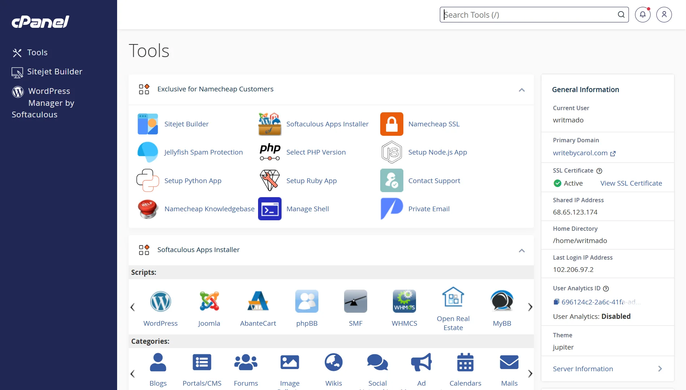Click the Jellyfish Spam Protection icon
Screen dimensions: 686x390
point(148,152)
